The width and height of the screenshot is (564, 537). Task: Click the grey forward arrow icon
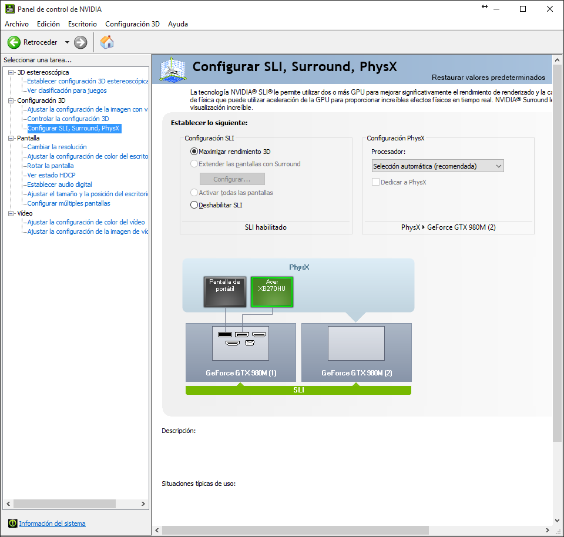80,42
